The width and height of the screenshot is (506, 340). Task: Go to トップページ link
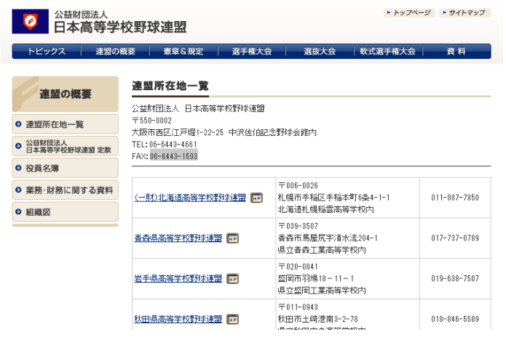pyautogui.click(x=409, y=13)
